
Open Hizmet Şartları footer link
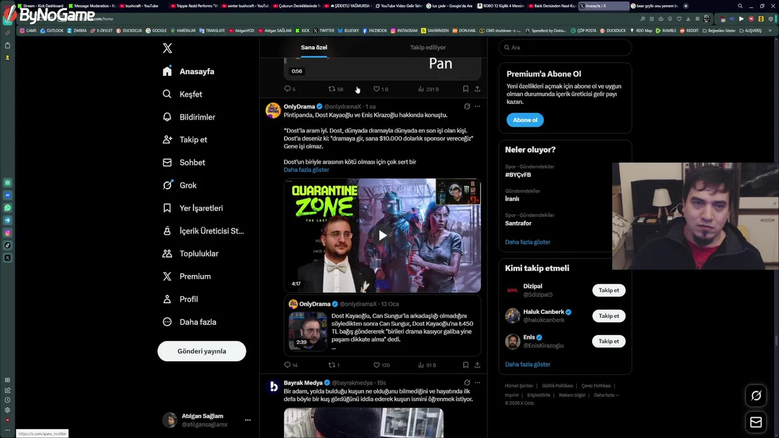point(519,386)
